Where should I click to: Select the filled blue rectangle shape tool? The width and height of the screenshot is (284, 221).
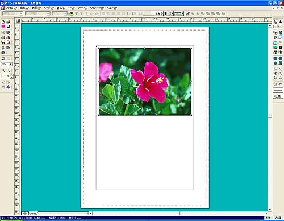coord(275,58)
